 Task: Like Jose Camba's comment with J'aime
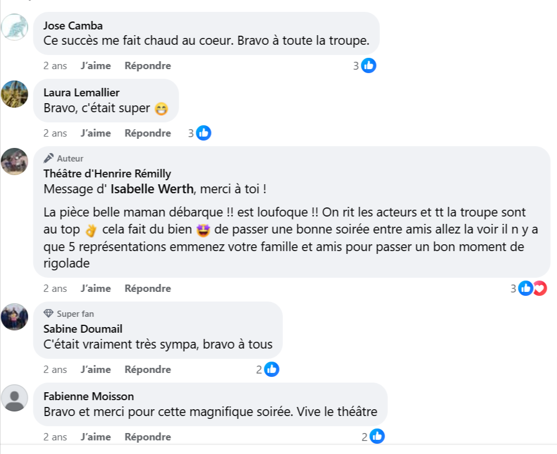pos(96,66)
